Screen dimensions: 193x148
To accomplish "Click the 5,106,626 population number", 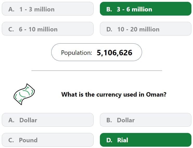I will [114, 53].
